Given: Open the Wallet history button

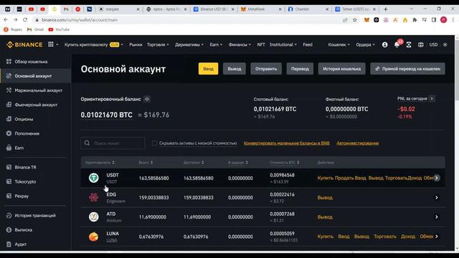Looking at the screenshot, I should pyautogui.click(x=341, y=69).
